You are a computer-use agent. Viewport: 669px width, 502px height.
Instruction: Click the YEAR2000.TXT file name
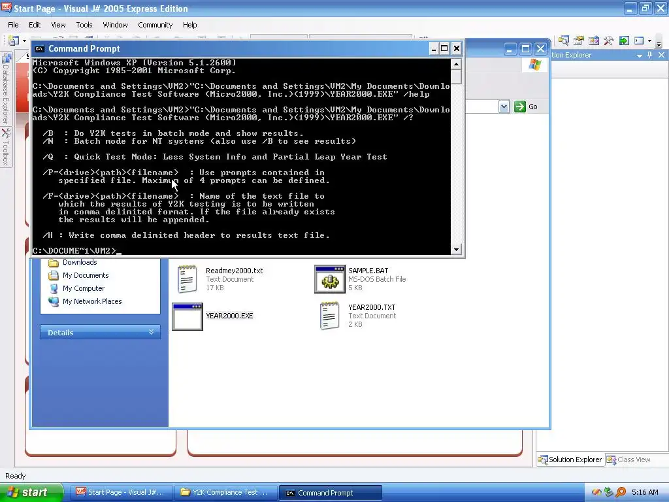372,307
